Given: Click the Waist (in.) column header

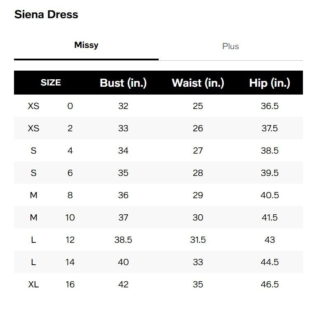Looking at the screenshot, I should click(198, 83).
